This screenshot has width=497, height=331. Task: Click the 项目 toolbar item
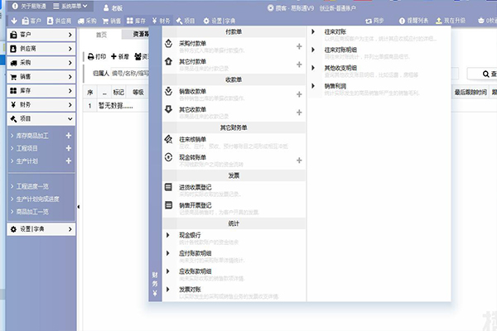tap(186, 21)
